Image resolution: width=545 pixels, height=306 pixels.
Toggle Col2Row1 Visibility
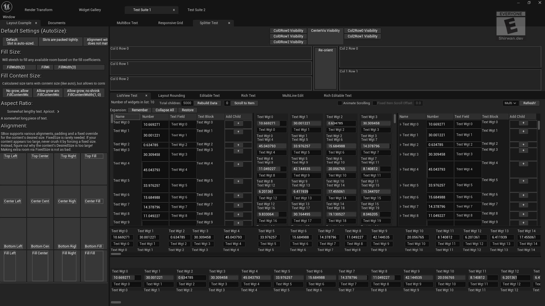coord(362,36)
